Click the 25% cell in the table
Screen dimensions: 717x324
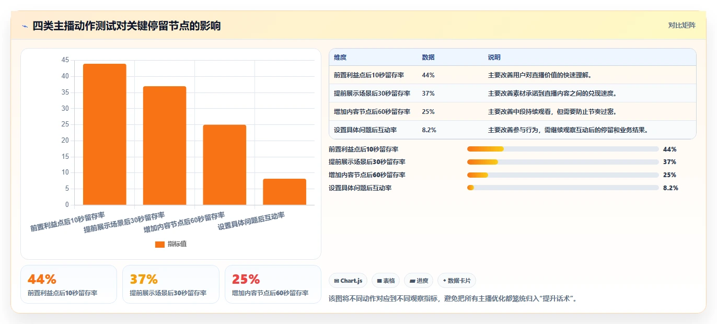click(428, 112)
